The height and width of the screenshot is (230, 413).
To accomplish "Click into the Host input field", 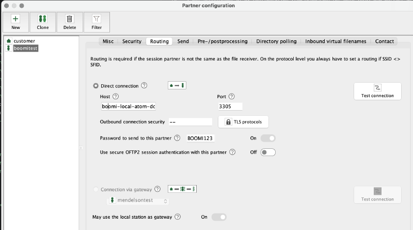I will click(x=129, y=106).
